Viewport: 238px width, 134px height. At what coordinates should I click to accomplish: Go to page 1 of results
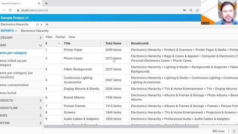pos(229,131)
